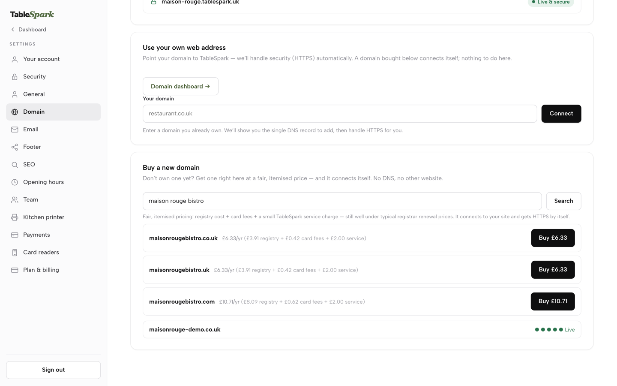617x386 pixels.
Task: Click the share icon next to Footer
Action: 15,147
